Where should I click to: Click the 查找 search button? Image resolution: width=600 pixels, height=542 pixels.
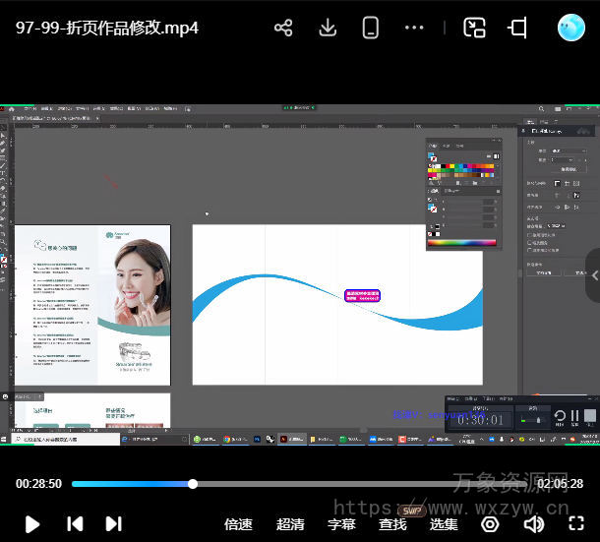coord(392,524)
